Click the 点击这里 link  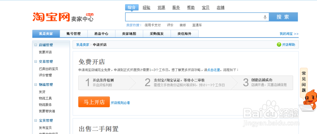tap(213, 70)
